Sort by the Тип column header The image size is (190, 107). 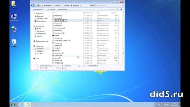point(98,13)
